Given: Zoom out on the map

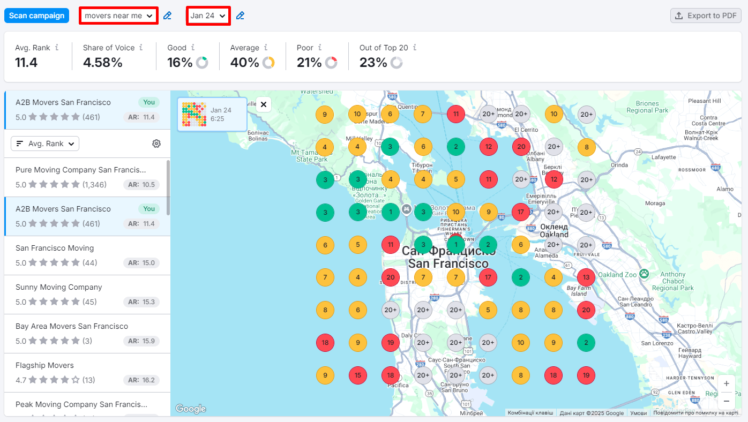Looking at the screenshot, I should [x=727, y=401].
